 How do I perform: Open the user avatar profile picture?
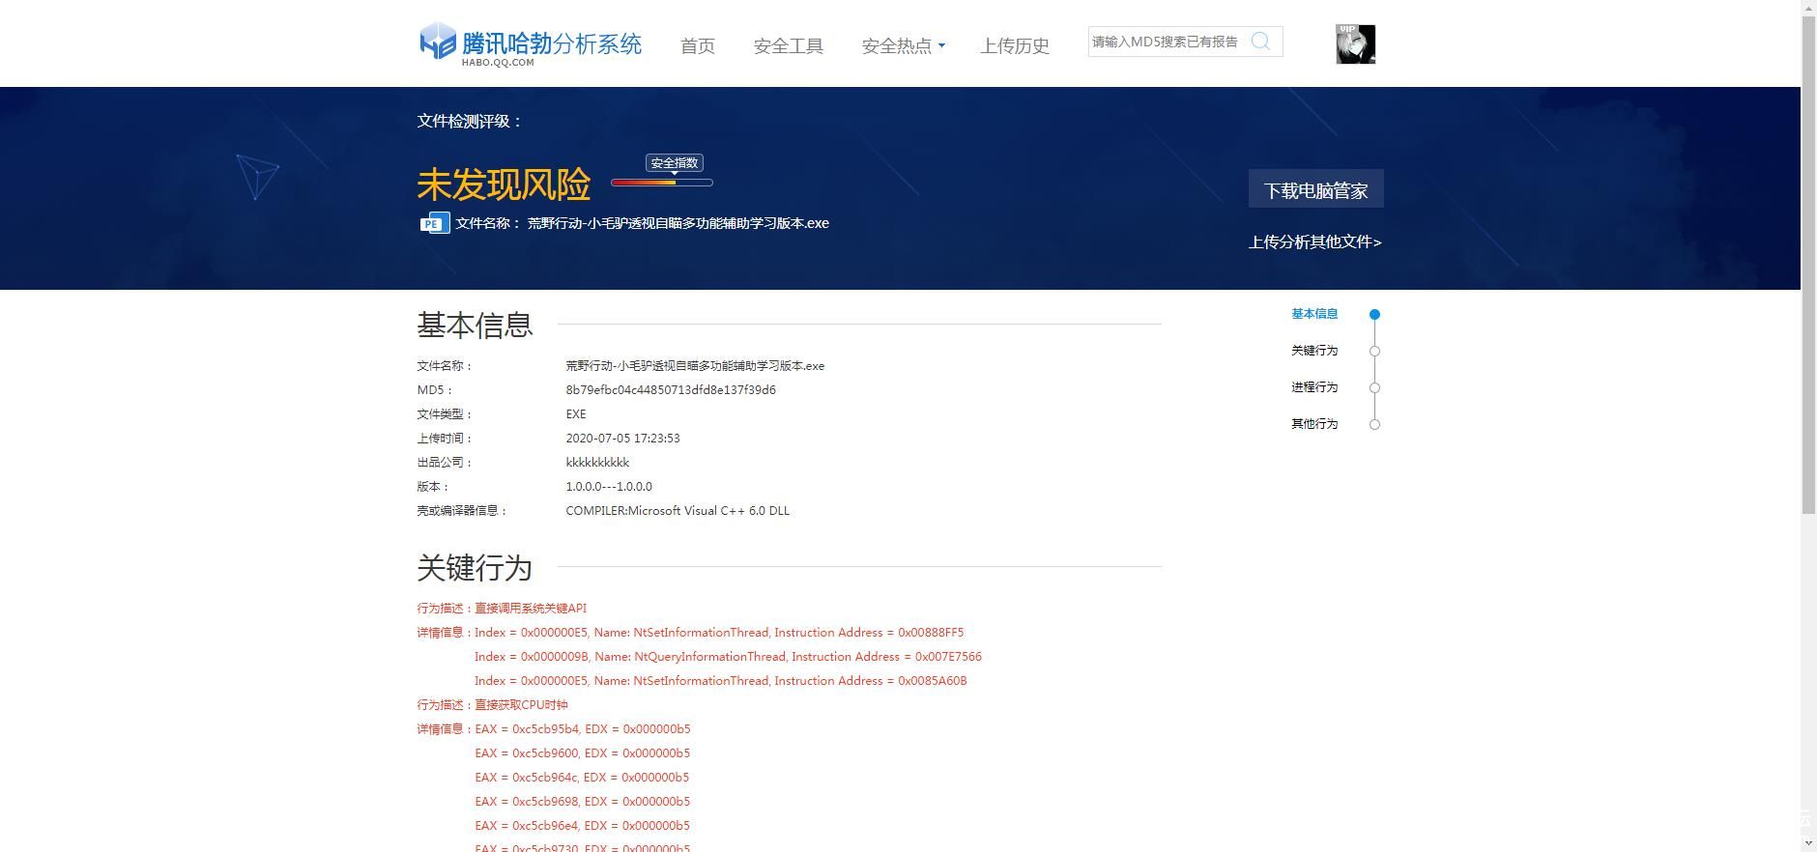pyautogui.click(x=1355, y=44)
